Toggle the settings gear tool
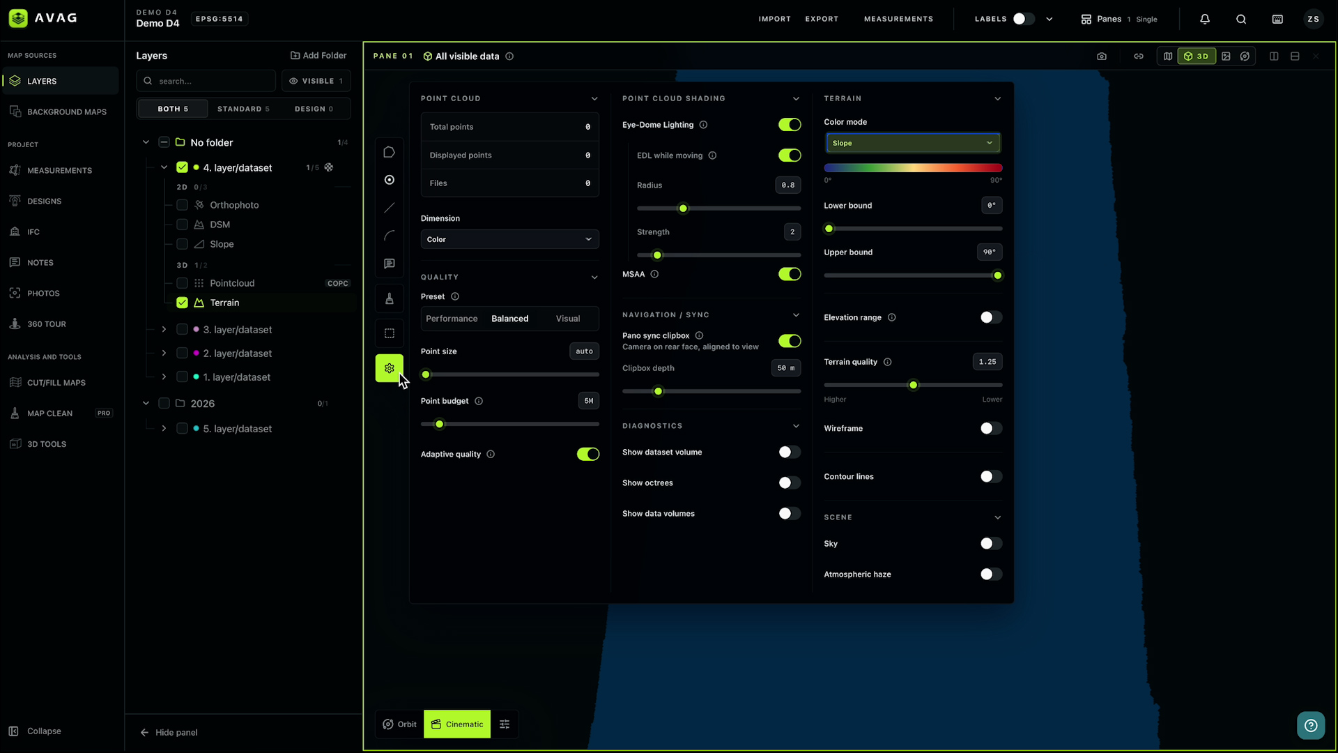This screenshot has width=1338, height=753. point(390,368)
